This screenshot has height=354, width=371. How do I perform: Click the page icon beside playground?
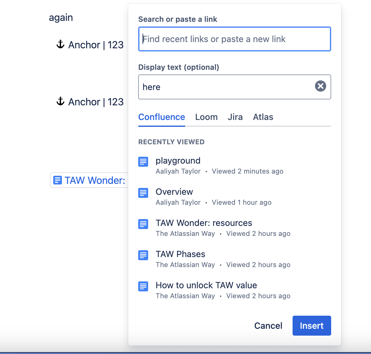coord(143,162)
